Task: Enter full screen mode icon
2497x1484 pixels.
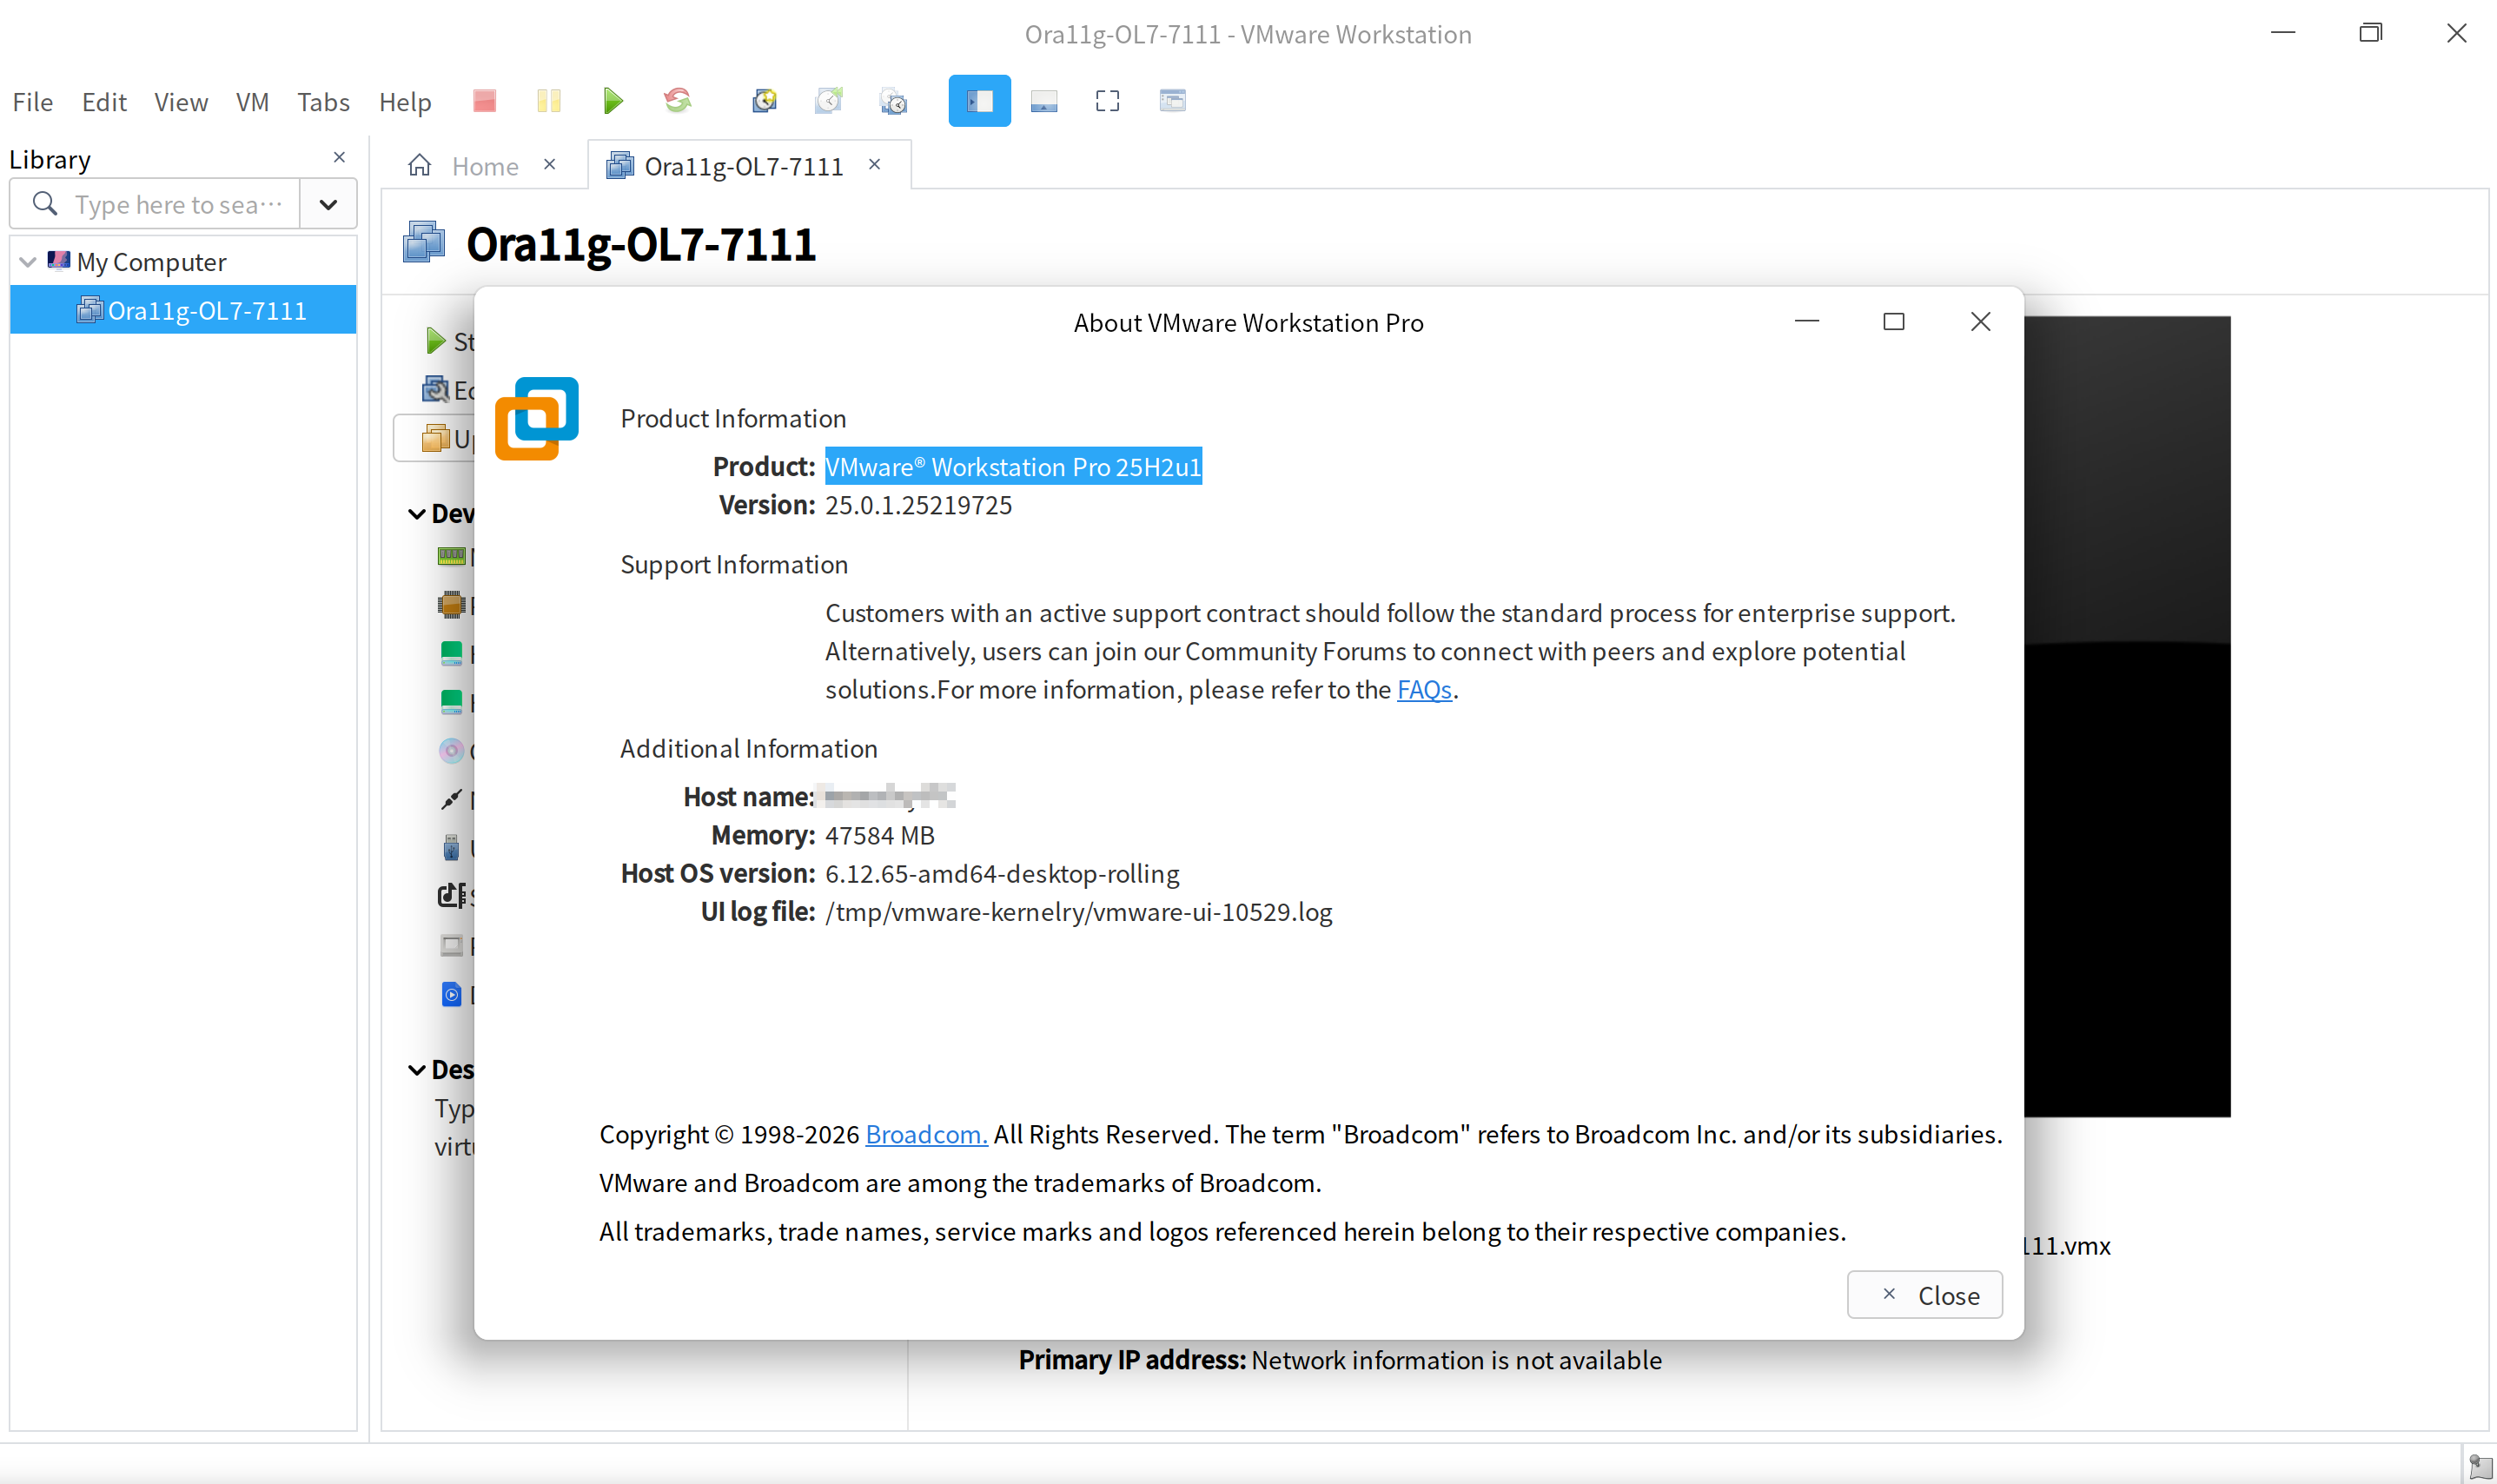Action: (1107, 101)
